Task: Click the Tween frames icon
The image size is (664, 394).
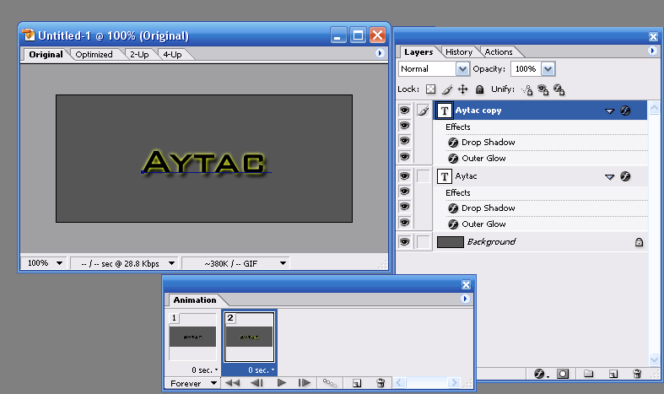Action: pos(329,383)
